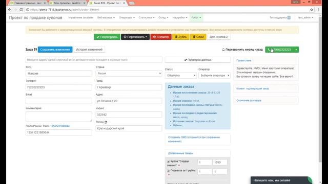Click the ФИО field

pyautogui.click(x=59, y=74)
